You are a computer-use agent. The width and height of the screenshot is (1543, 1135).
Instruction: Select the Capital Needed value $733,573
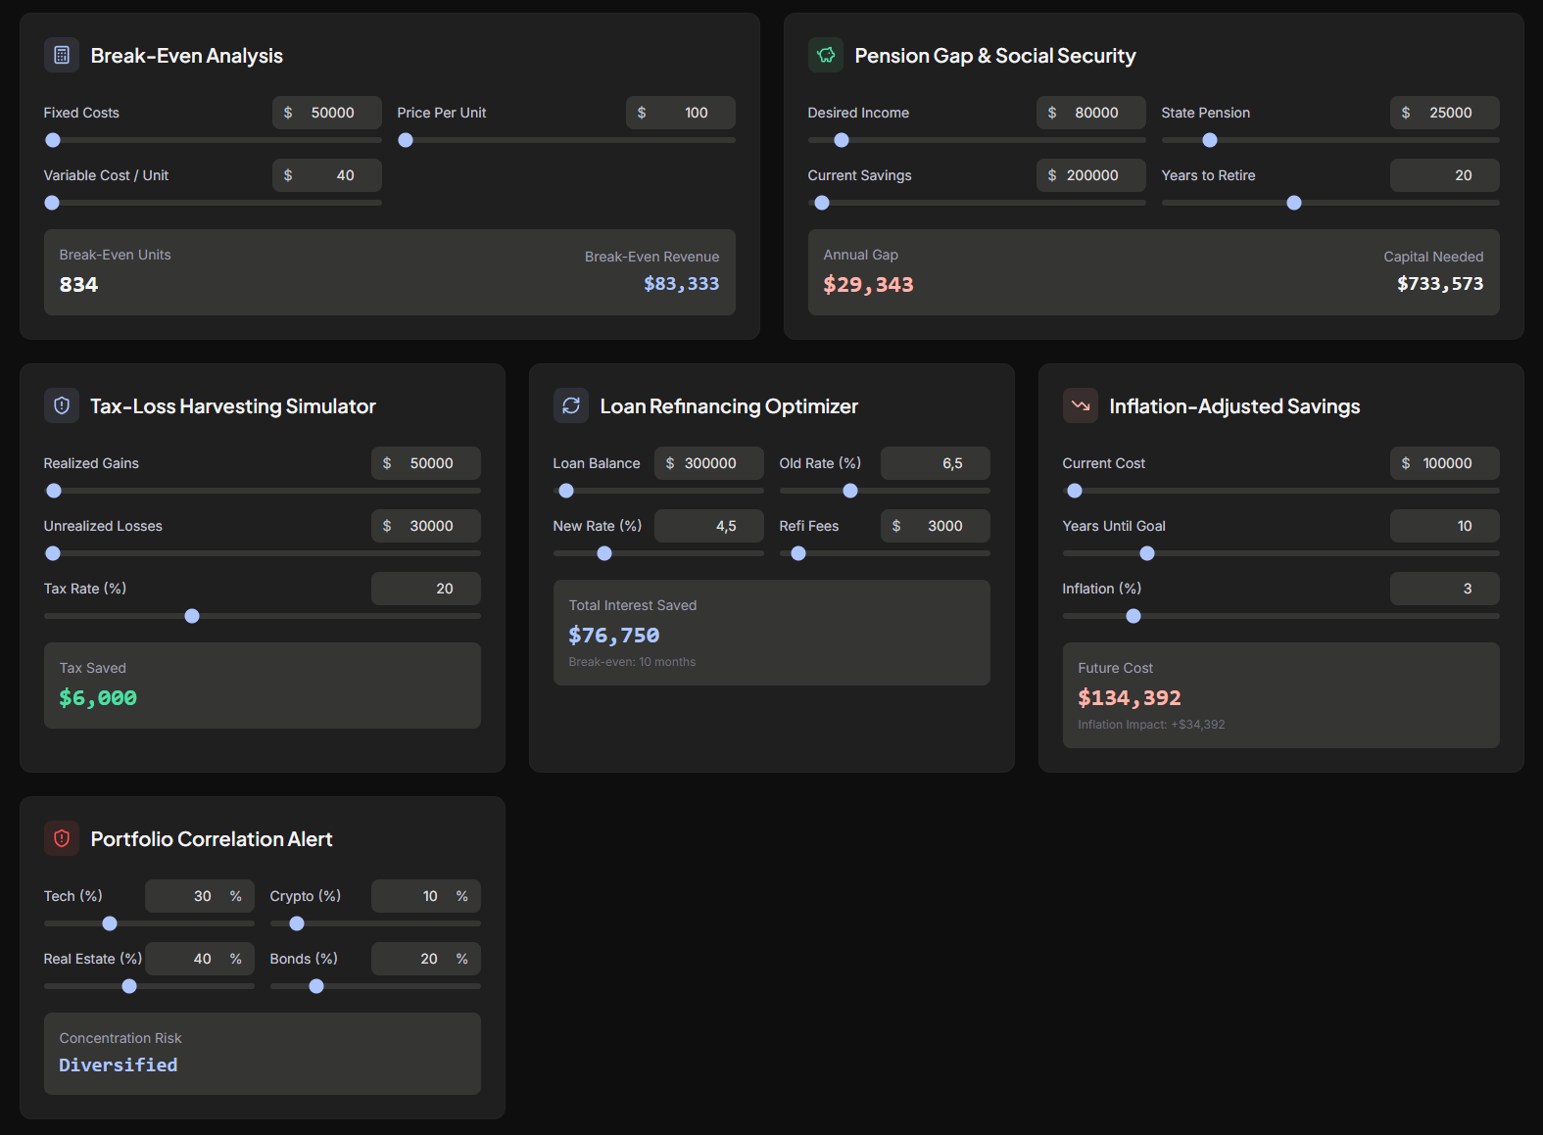pyautogui.click(x=1440, y=284)
